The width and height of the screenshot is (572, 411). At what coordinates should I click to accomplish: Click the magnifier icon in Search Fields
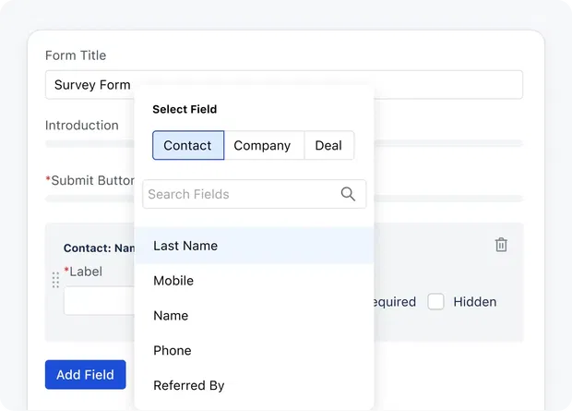coord(348,194)
